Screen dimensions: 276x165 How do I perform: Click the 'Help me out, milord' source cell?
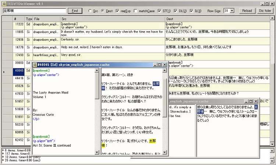[113, 49]
